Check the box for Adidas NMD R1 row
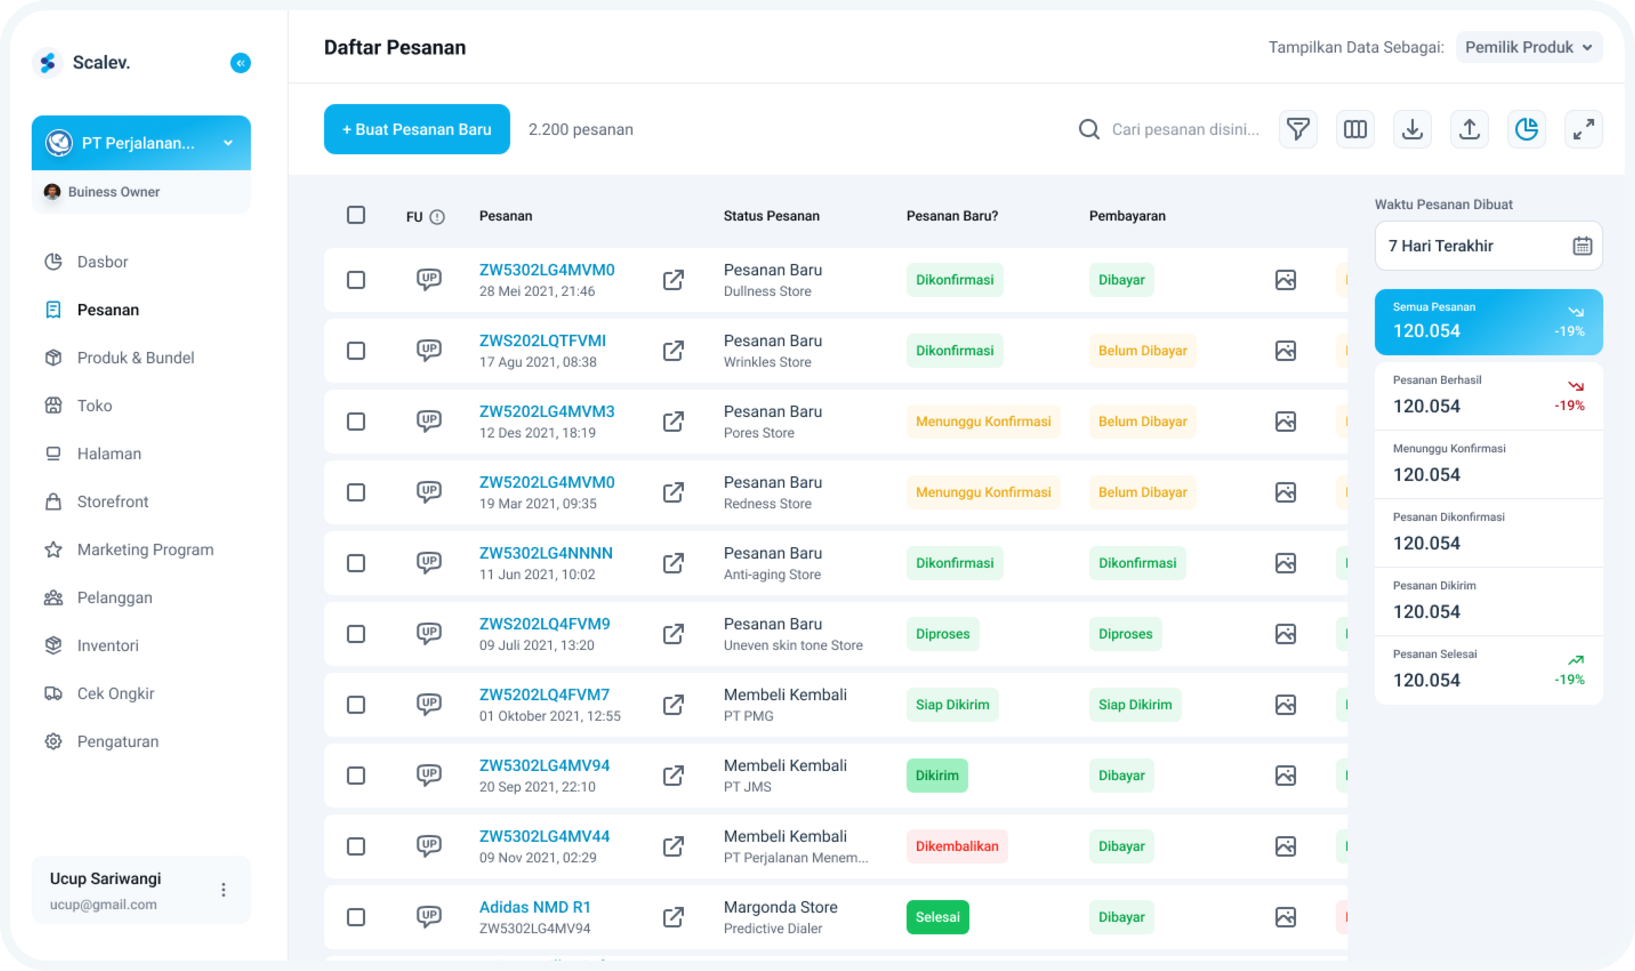 [x=356, y=917]
